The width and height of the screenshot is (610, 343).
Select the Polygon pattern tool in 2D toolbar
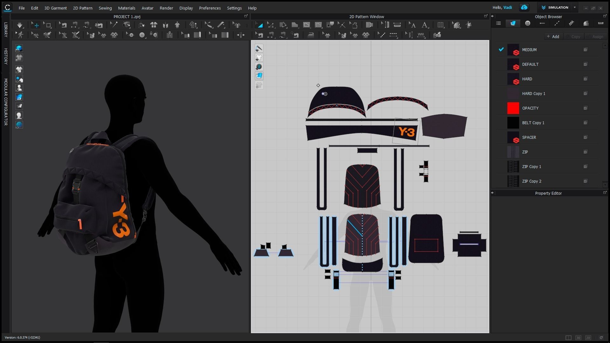click(x=283, y=25)
